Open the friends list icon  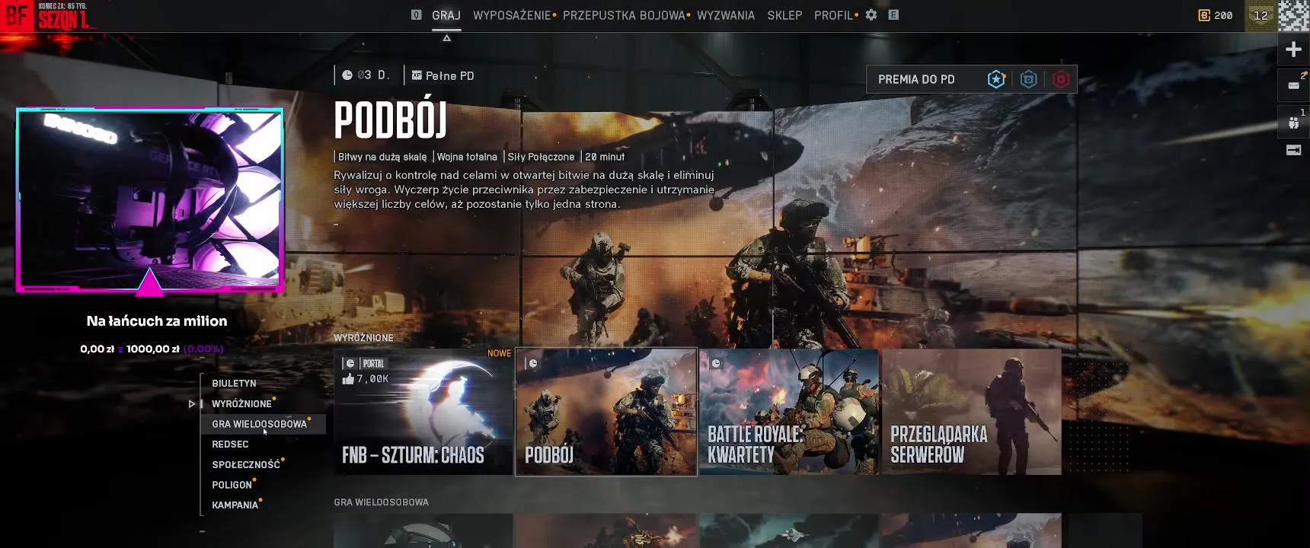(x=1293, y=122)
